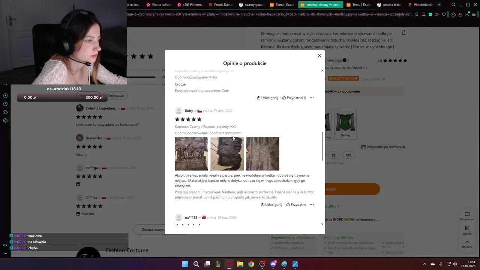Open Przewodnik po rozmiarach size guide
Viewport: 480px width, 270px height.
(383, 147)
